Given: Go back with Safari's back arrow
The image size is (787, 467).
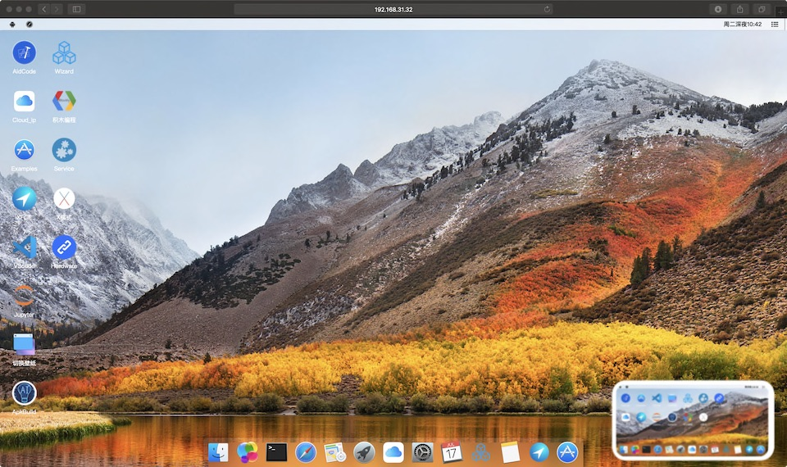Looking at the screenshot, I should [x=44, y=9].
